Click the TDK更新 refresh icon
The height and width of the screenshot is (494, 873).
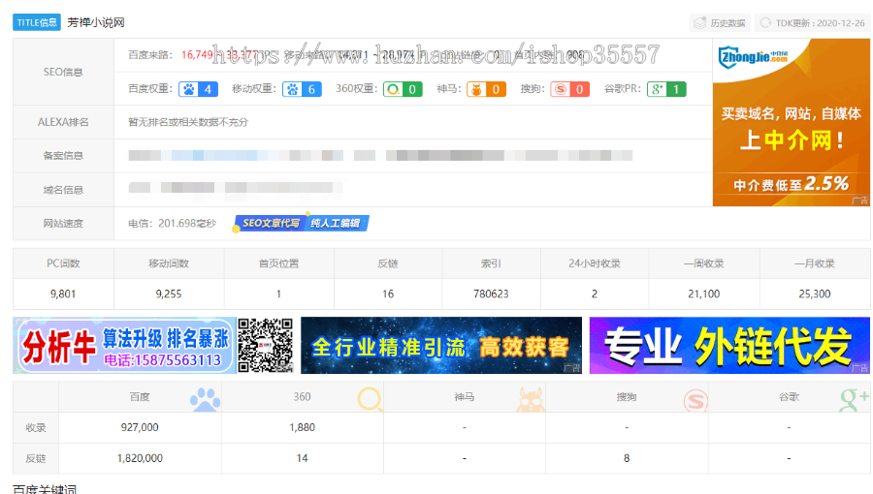[x=765, y=23]
